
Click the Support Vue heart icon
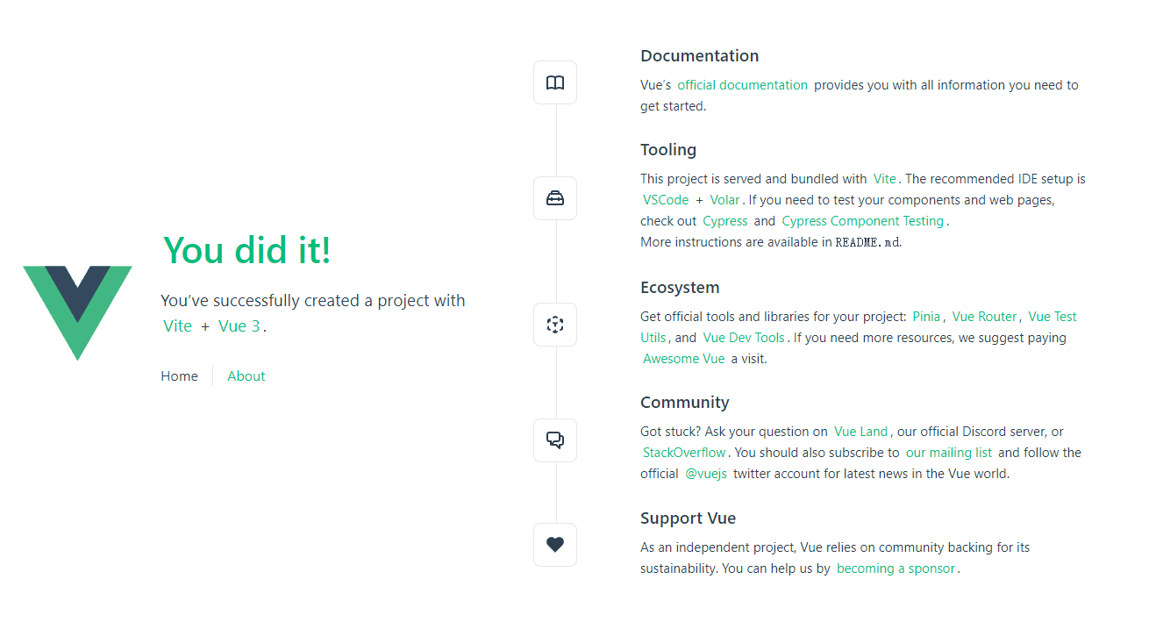[x=555, y=545]
